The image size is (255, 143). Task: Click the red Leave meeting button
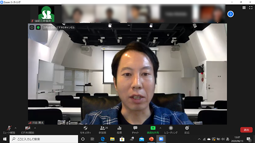(x=246, y=130)
